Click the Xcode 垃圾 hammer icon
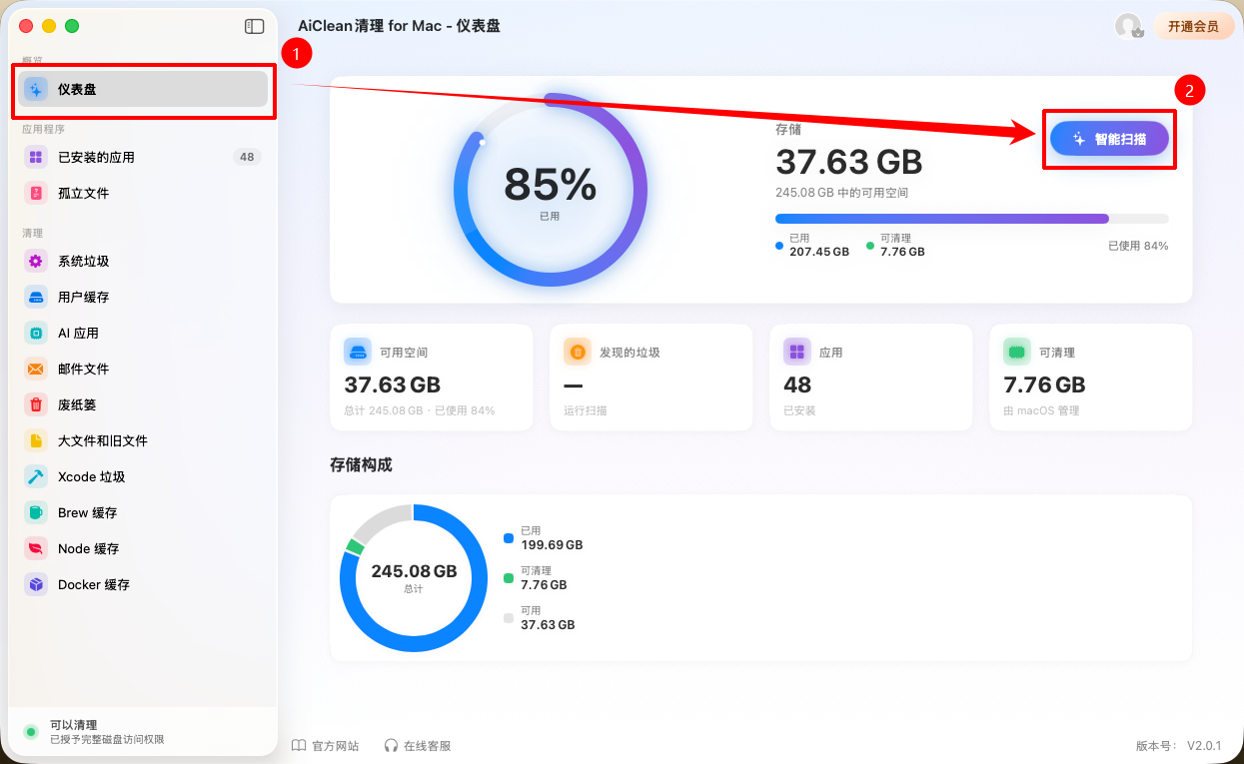 point(36,476)
